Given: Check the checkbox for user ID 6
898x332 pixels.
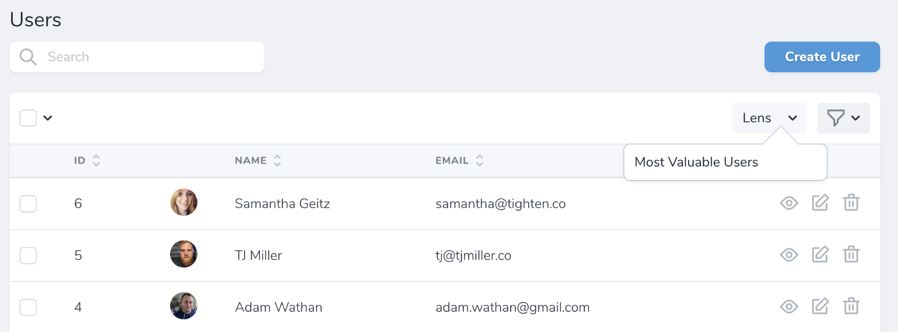Looking at the screenshot, I should click(x=28, y=204).
